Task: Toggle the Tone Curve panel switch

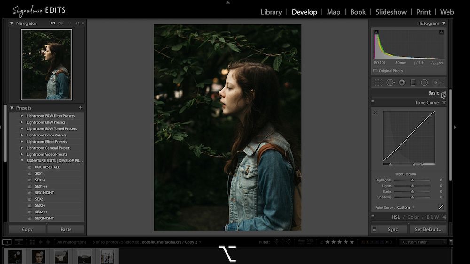Action: coord(373,102)
